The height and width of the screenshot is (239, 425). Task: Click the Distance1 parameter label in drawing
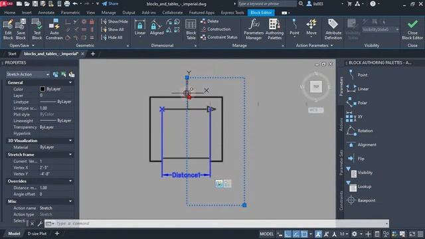coord(186,175)
